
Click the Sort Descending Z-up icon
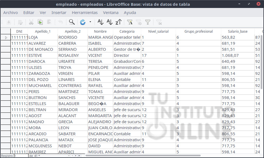pyautogui.click(x=119, y=22)
